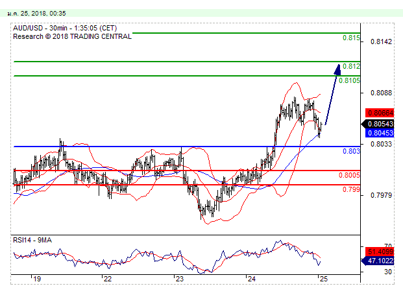Click the 0.8033 axis price label
403x295 pixels.
[x=381, y=144]
